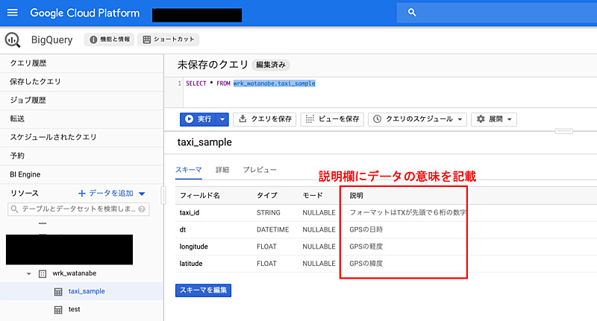Click フィールド名 column header
Screen dimensions: 597x321
(199, 196)
